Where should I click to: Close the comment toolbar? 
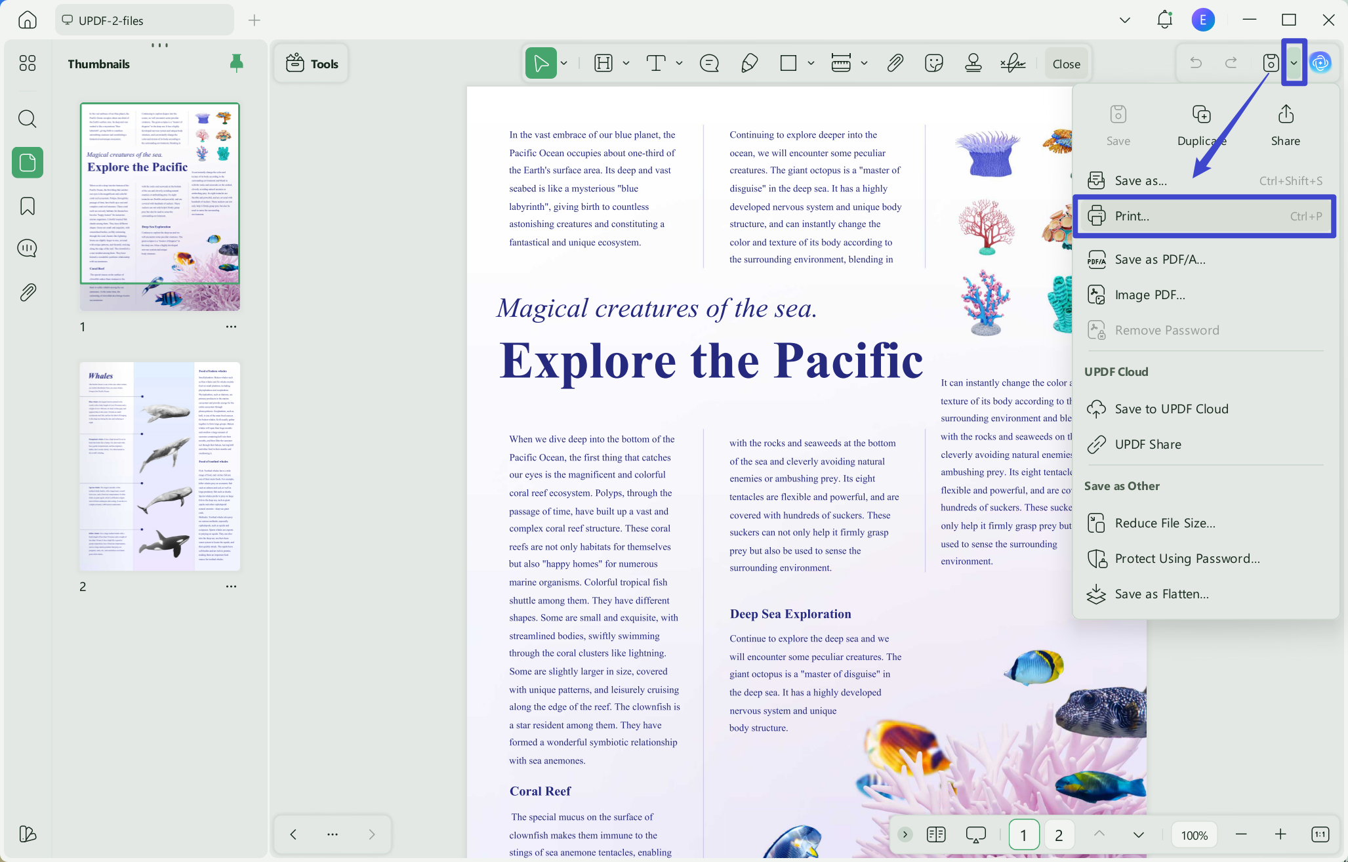(1067, 64)
